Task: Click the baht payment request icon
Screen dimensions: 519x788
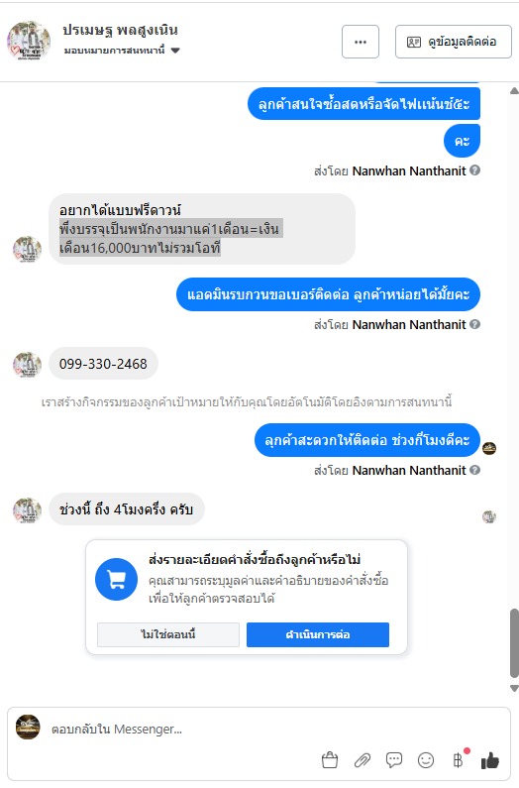Action: pos(458,760)
